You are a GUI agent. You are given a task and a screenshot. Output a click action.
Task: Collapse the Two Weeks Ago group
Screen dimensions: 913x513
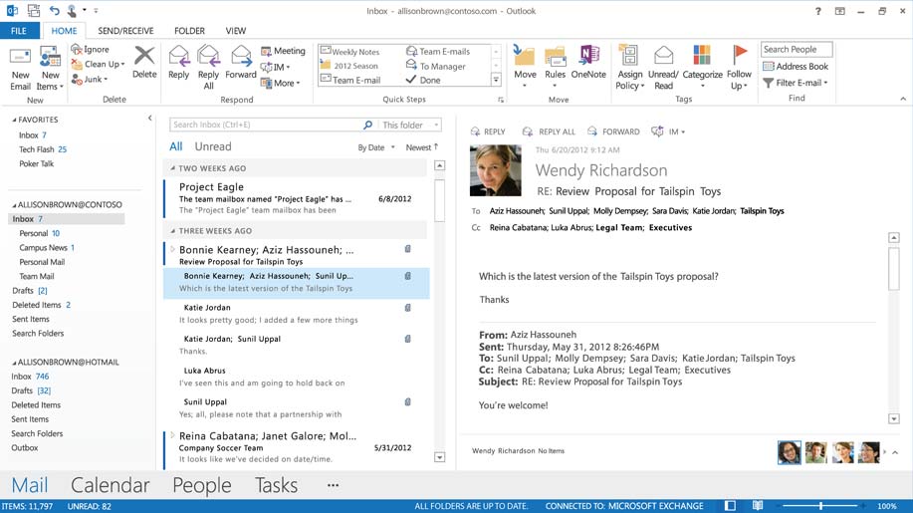coord(173,168)
